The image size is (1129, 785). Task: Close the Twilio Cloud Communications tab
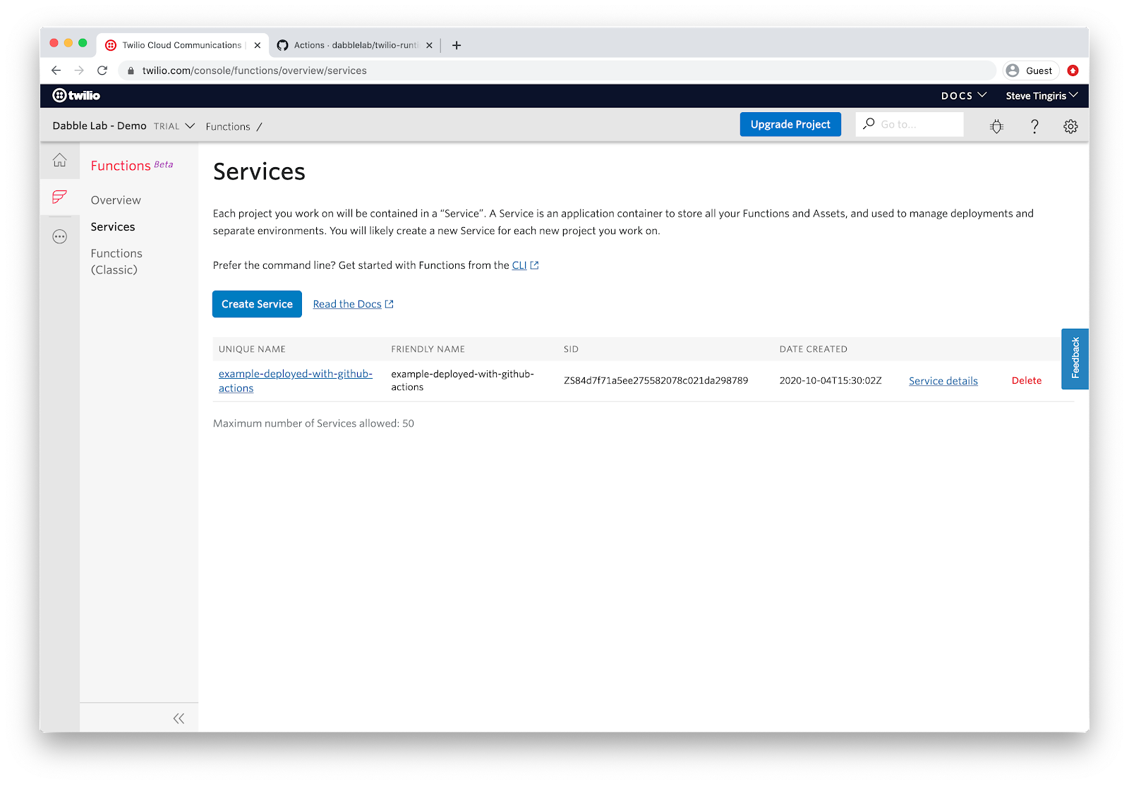258,45
